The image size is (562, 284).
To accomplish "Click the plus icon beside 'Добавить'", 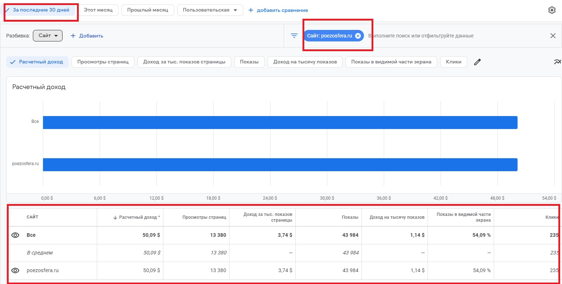I will [x=73, y=36].
